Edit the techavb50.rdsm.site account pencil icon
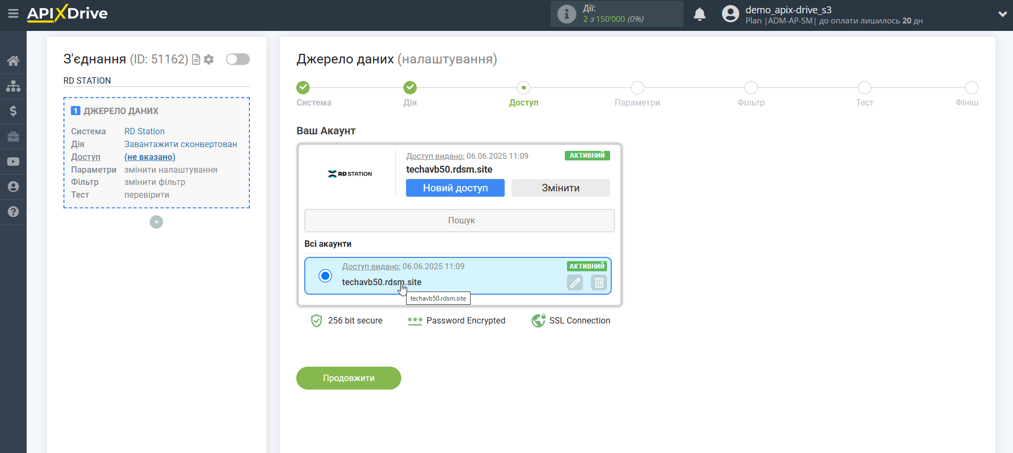This screenshot has height=453, width=1013. click(x=575, y=282)
